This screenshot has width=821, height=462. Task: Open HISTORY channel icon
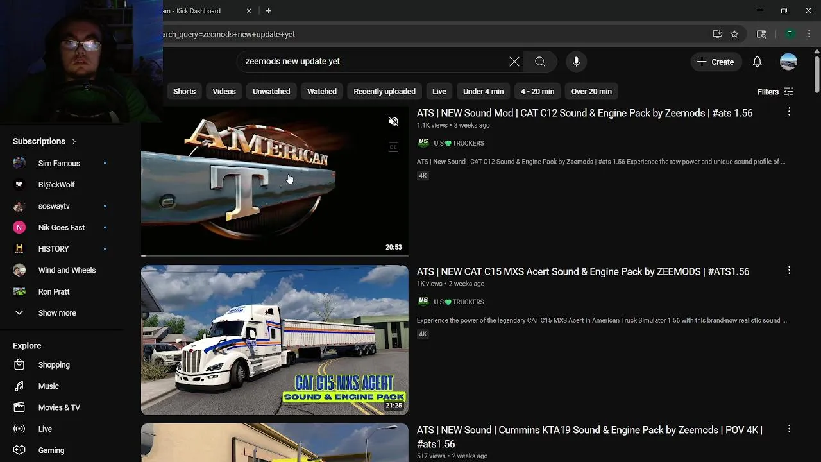coord(19,249)
